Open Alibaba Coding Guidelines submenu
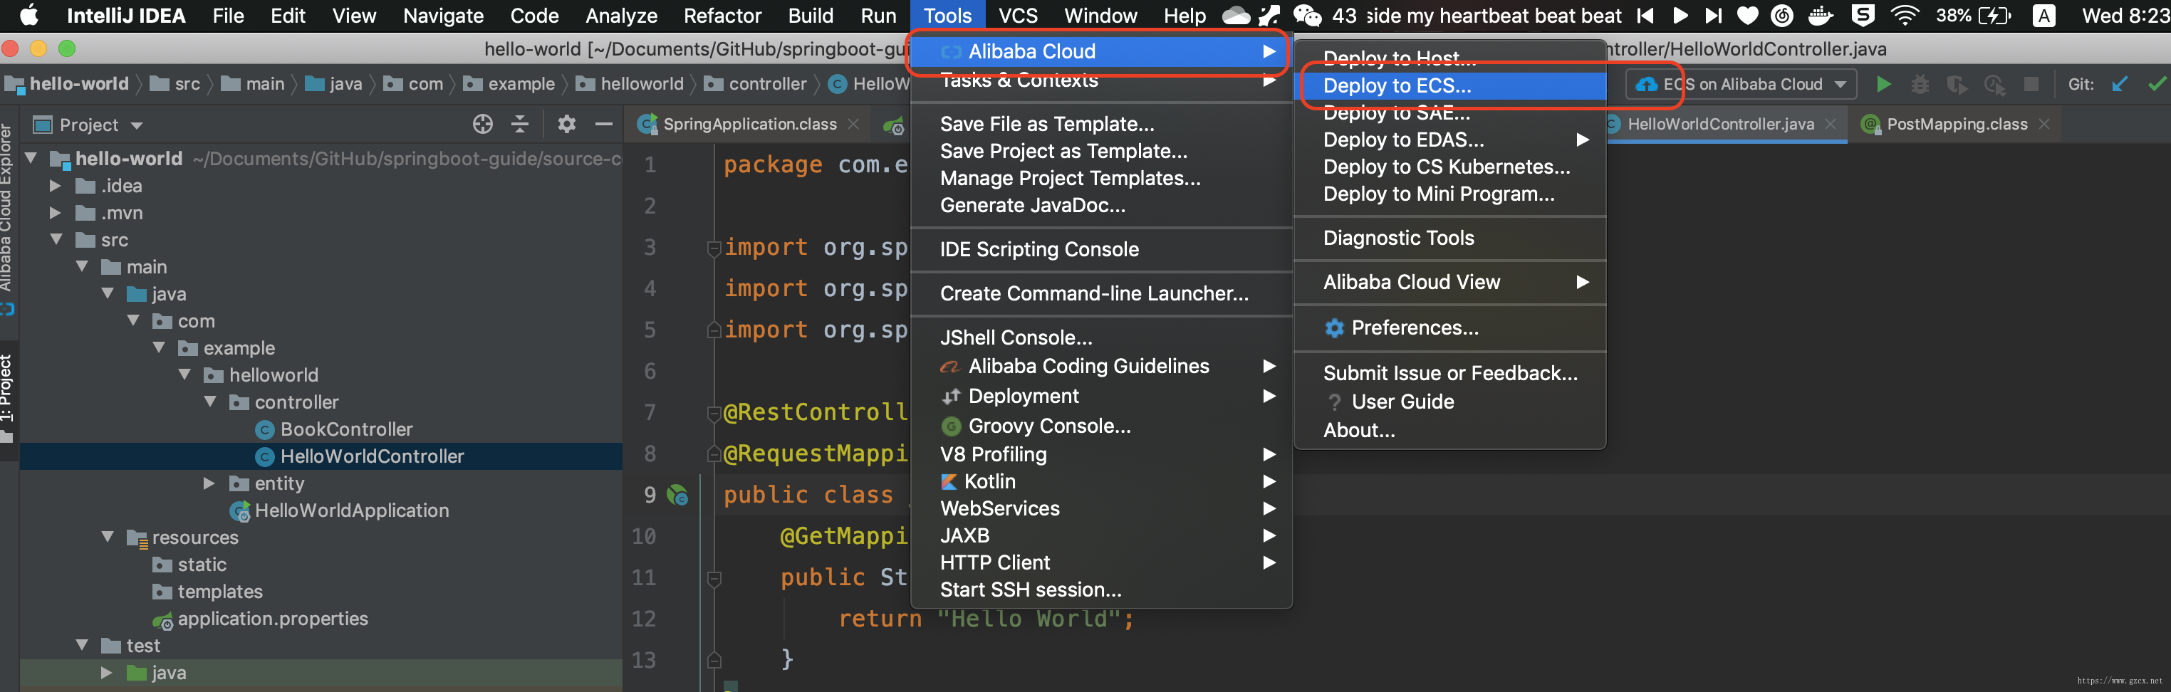Viewport: 2171px width, 692px height. tap(1100, 367)
